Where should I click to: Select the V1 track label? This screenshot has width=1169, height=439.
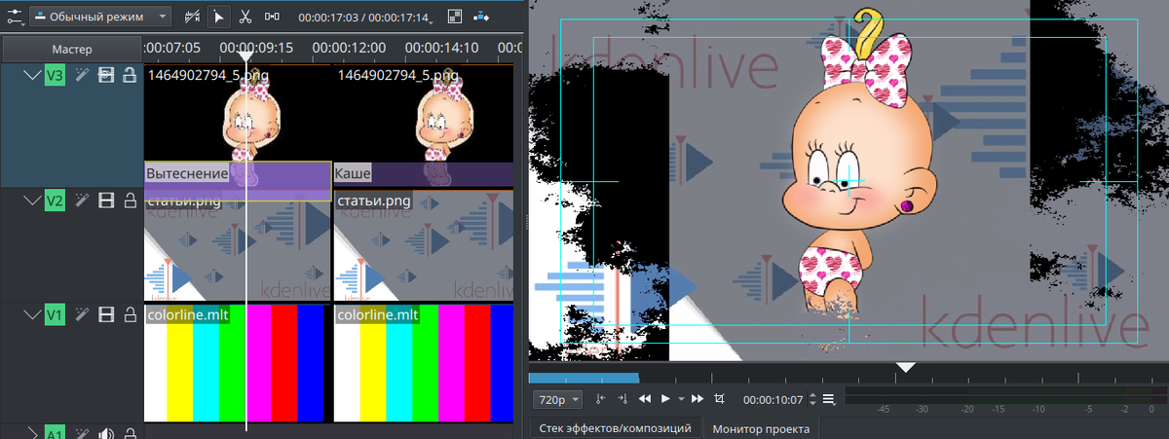56,314
